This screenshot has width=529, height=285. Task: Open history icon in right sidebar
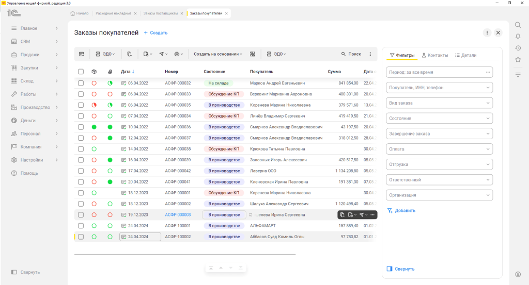(518, 48)
